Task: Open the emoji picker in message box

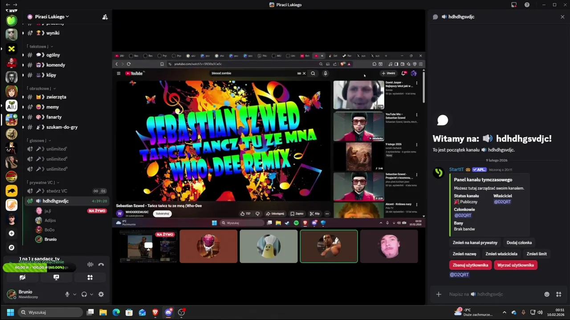Action: (547, 294)
